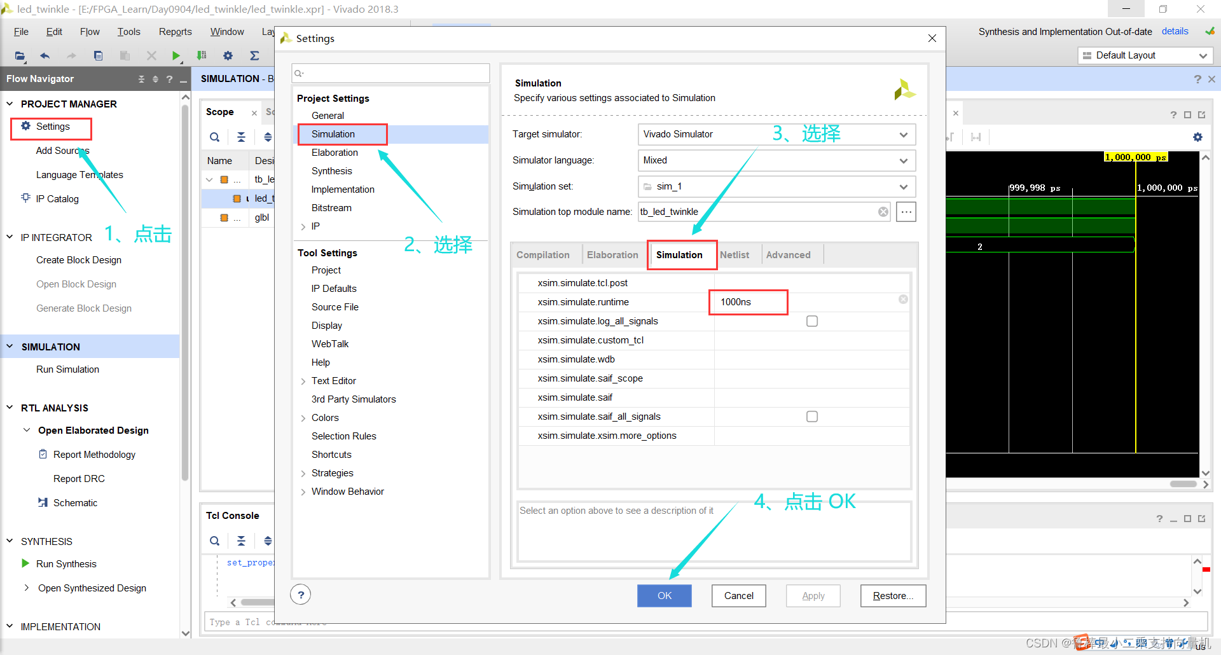This screenshot has width=1221, height=655.
Task: Click collapse all icon in Scope panel
Action: [241, 137]
